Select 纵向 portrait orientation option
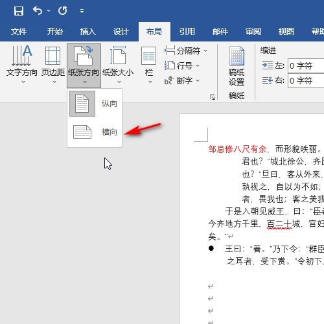Image resolution: width=324 pixels, height=324 pixels. [x=95, y=104]
